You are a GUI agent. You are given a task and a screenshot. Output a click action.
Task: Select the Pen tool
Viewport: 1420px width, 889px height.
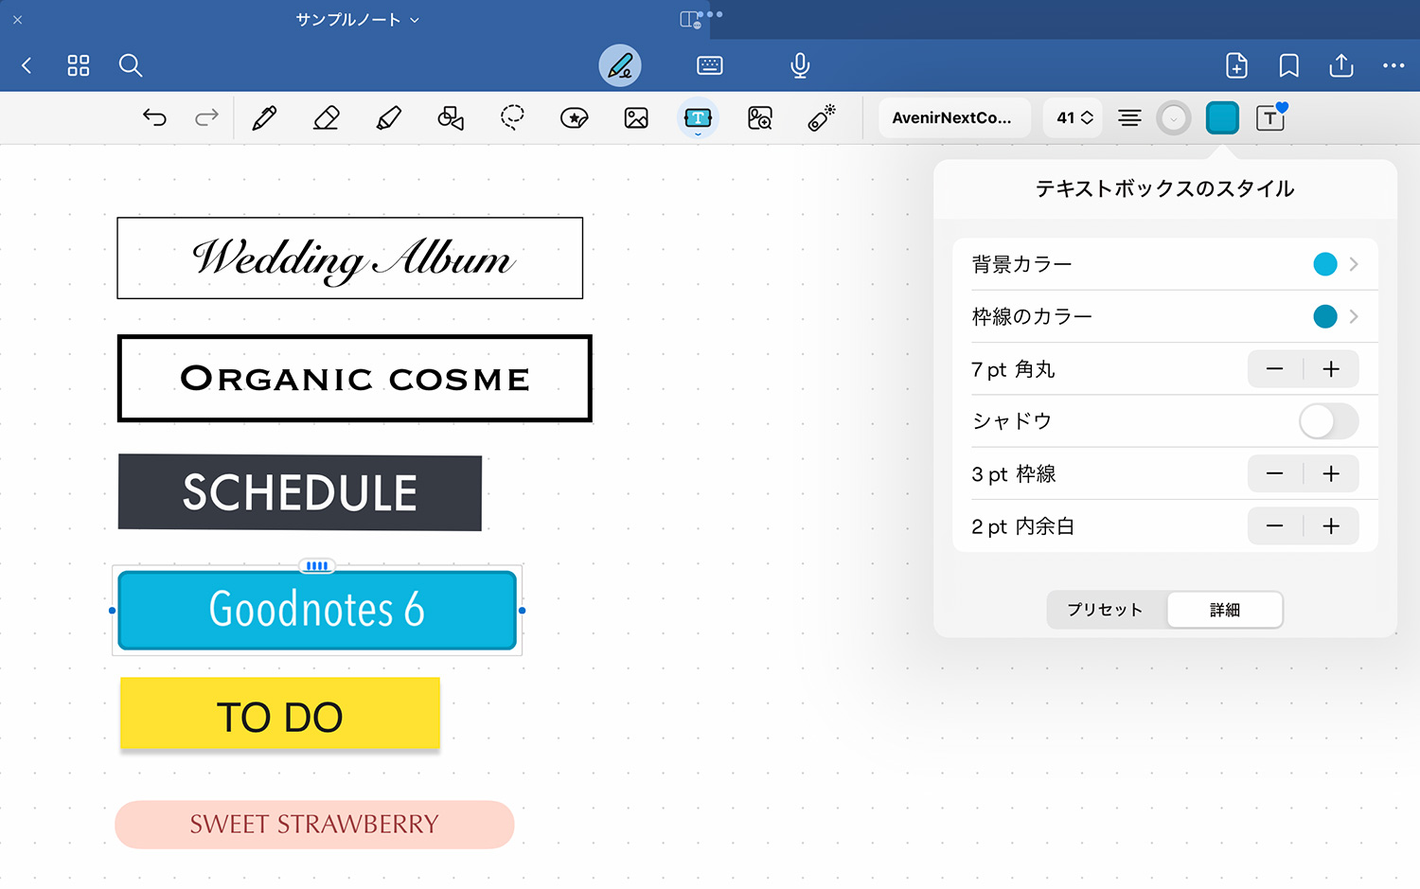point(264,117)
